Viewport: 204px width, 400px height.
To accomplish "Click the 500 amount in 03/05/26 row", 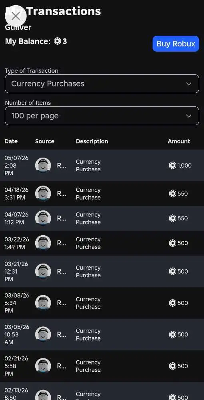I will click(182, 334).
